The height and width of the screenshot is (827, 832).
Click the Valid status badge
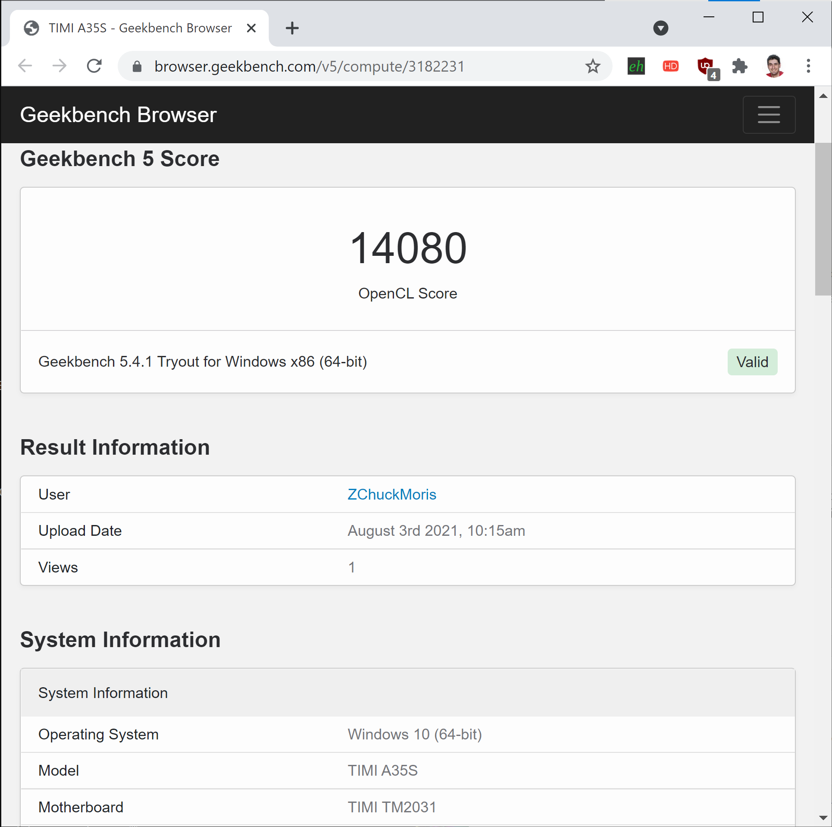click(x=752, y=362)
